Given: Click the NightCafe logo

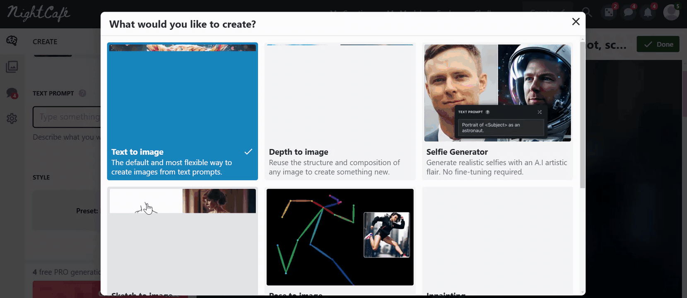Looking at the screenshot, I should pyautogui.click(x=39, y=13).
